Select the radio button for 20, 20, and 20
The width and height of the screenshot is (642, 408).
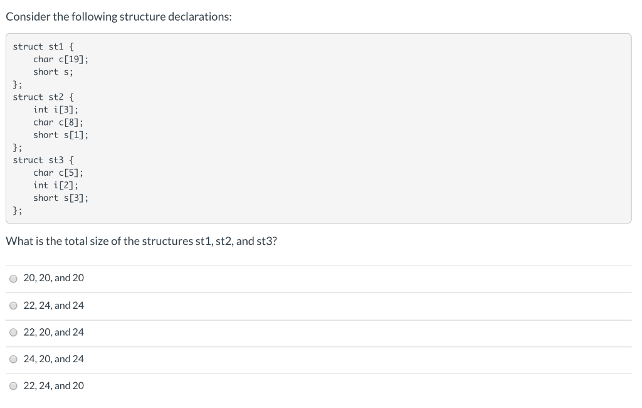tap(14, 279)
